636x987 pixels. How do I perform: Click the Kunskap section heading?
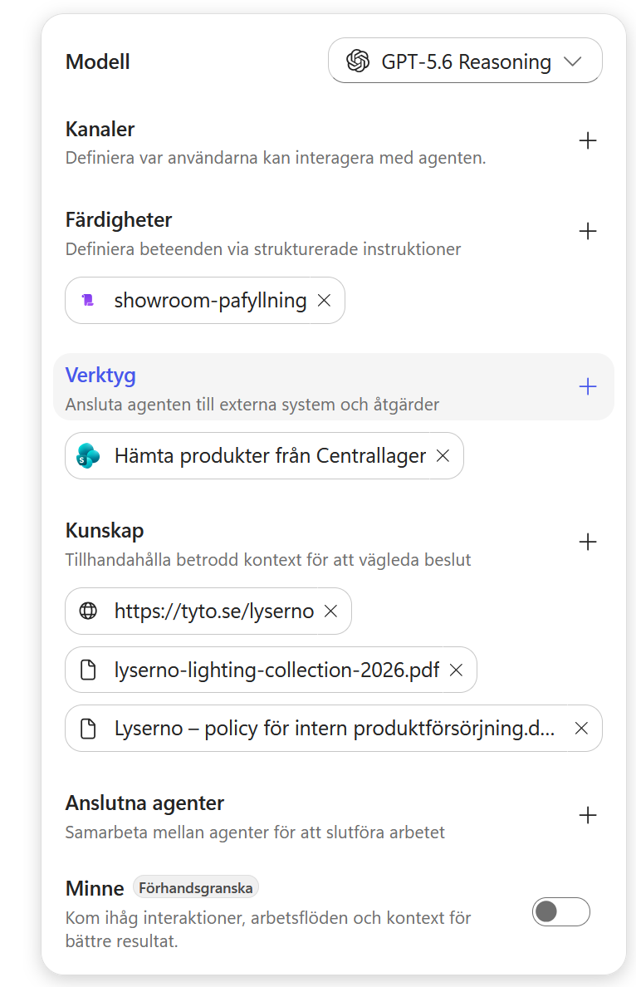pyautogui.click(x=105, y=531)
